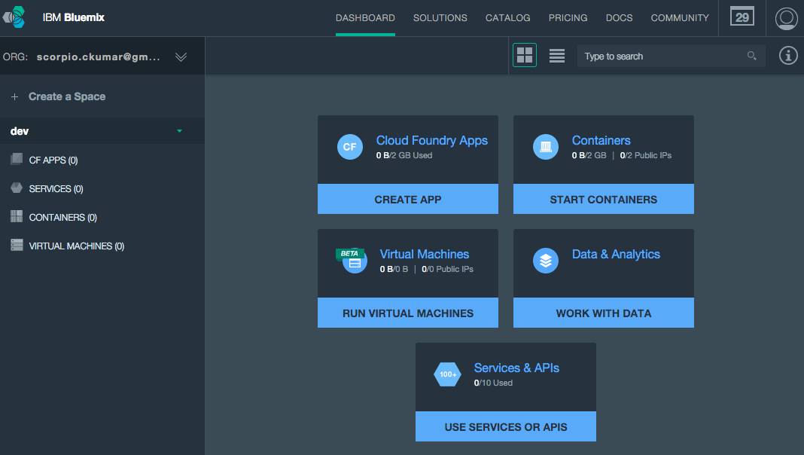This screenshot has height=455, width=804.
Task: Click the CREATE APP button
Action: [x=407, y=199]
